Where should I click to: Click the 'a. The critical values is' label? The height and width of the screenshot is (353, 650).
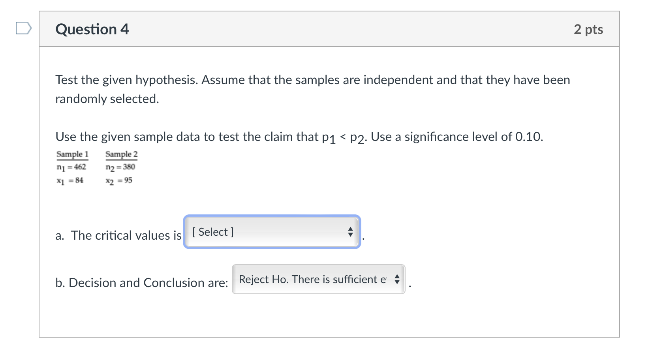(118, 235)
